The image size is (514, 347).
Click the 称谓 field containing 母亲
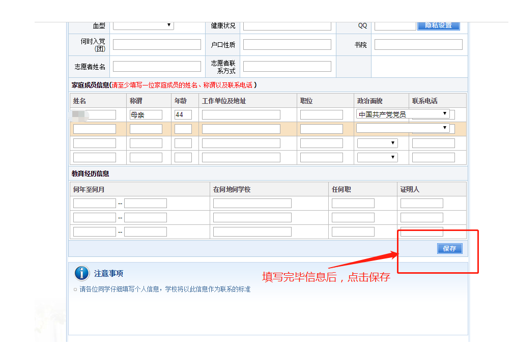(146, 115)
